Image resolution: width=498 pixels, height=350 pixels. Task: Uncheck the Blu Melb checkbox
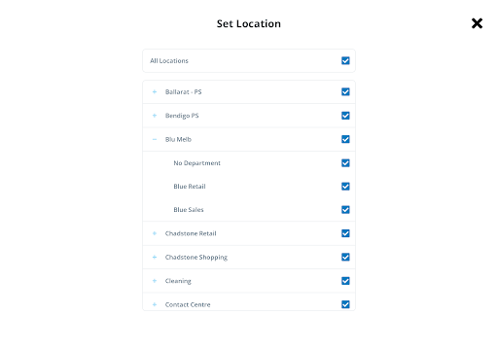[345, 139]
